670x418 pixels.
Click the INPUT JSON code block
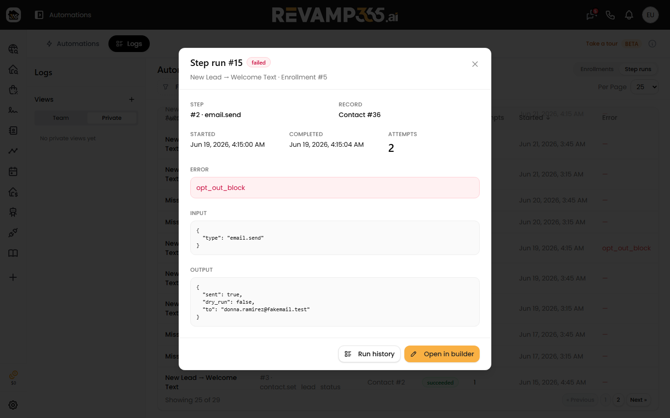pos(335,238)
